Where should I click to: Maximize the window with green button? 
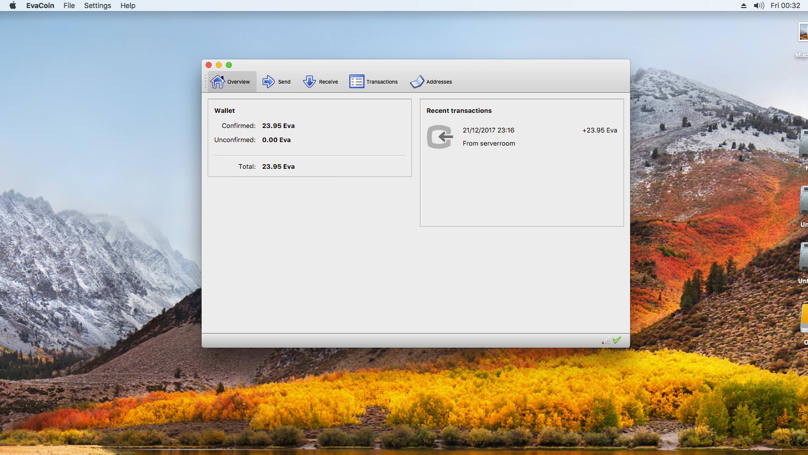[229, 65]
